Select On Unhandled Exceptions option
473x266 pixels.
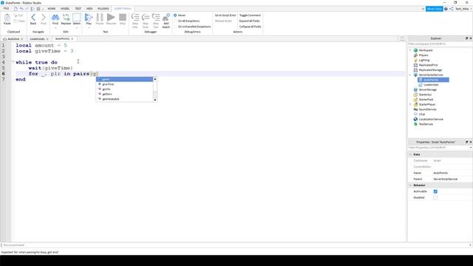[x=194, y=27]
